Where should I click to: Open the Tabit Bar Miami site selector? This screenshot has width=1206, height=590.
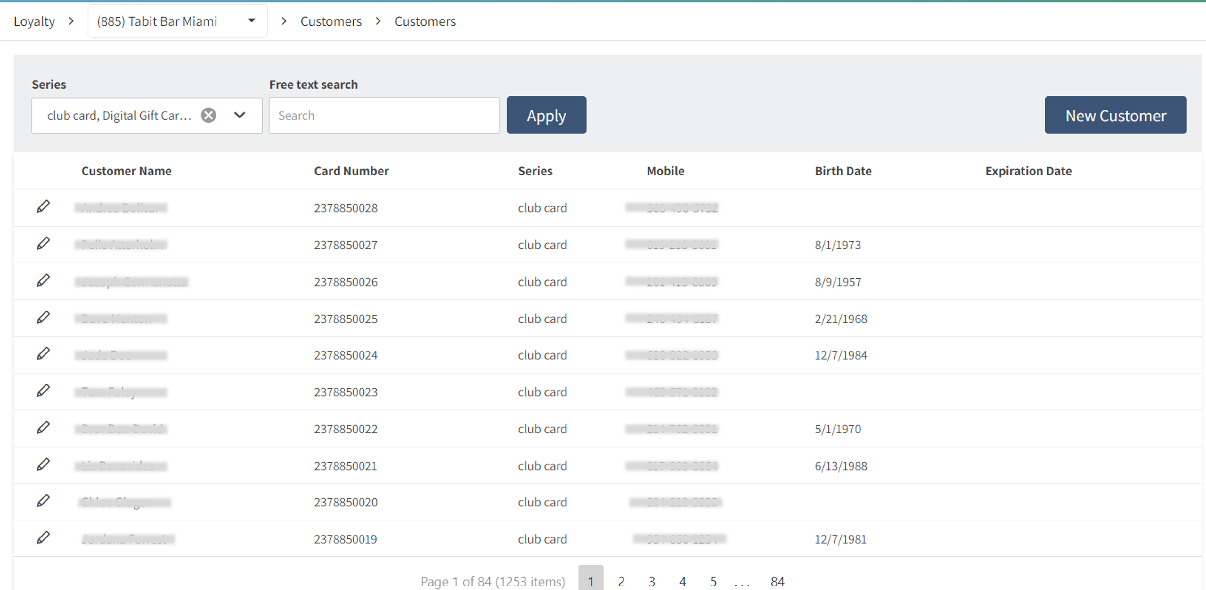tap(177, 21)
